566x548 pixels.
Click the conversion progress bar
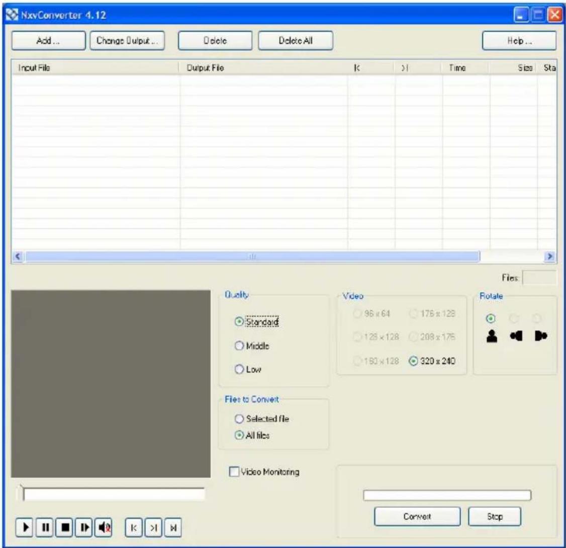click(x=447, y=495)
